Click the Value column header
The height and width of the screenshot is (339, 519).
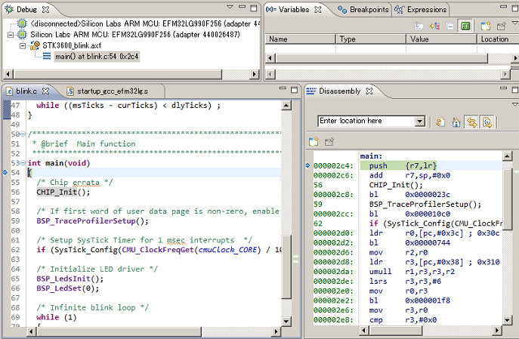[x=441, y=39]
